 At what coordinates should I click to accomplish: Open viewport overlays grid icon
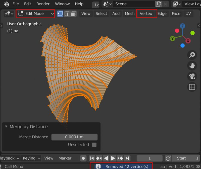[x=192, y=87]
